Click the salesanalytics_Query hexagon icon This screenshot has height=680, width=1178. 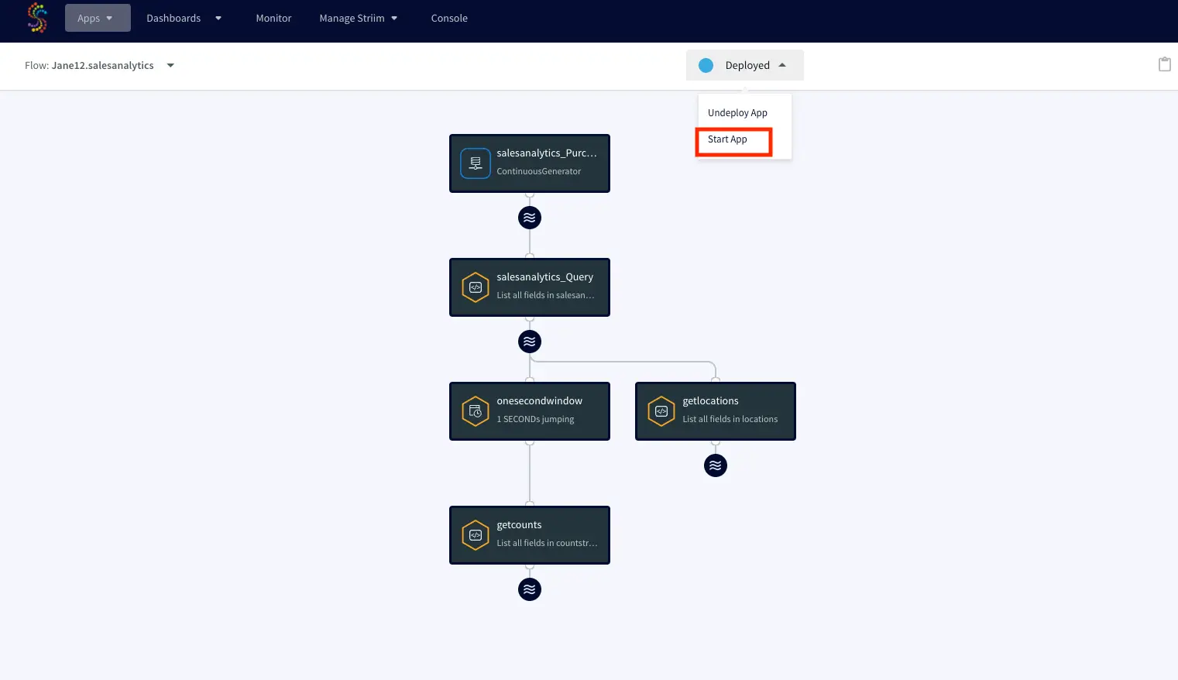click(476, 287)
